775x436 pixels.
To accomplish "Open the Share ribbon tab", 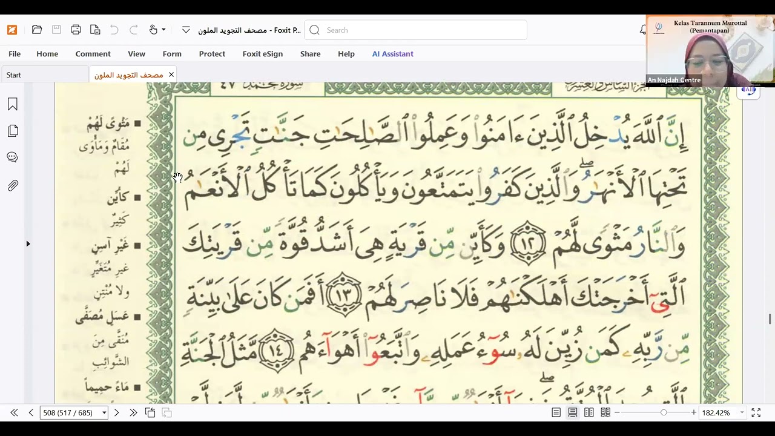I will 310,54.
